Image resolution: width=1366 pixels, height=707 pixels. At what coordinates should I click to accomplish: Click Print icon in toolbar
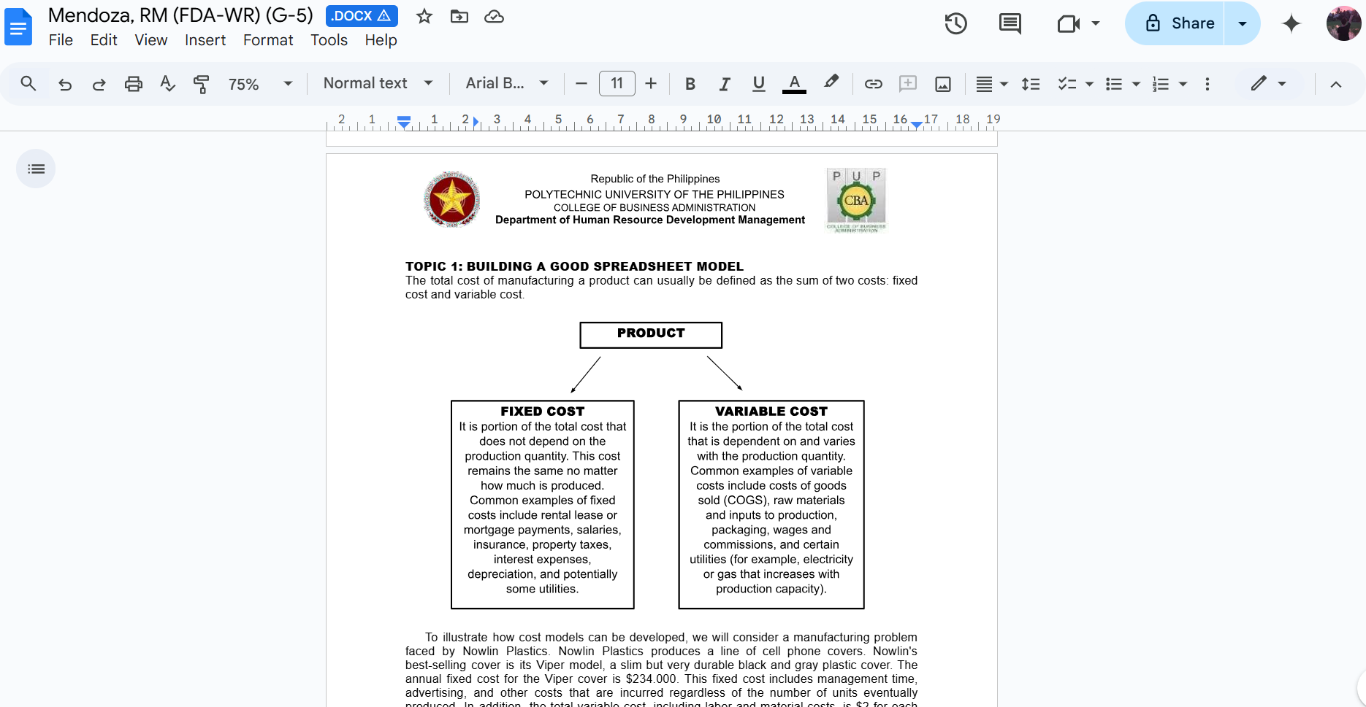click(x=133, y=84)
